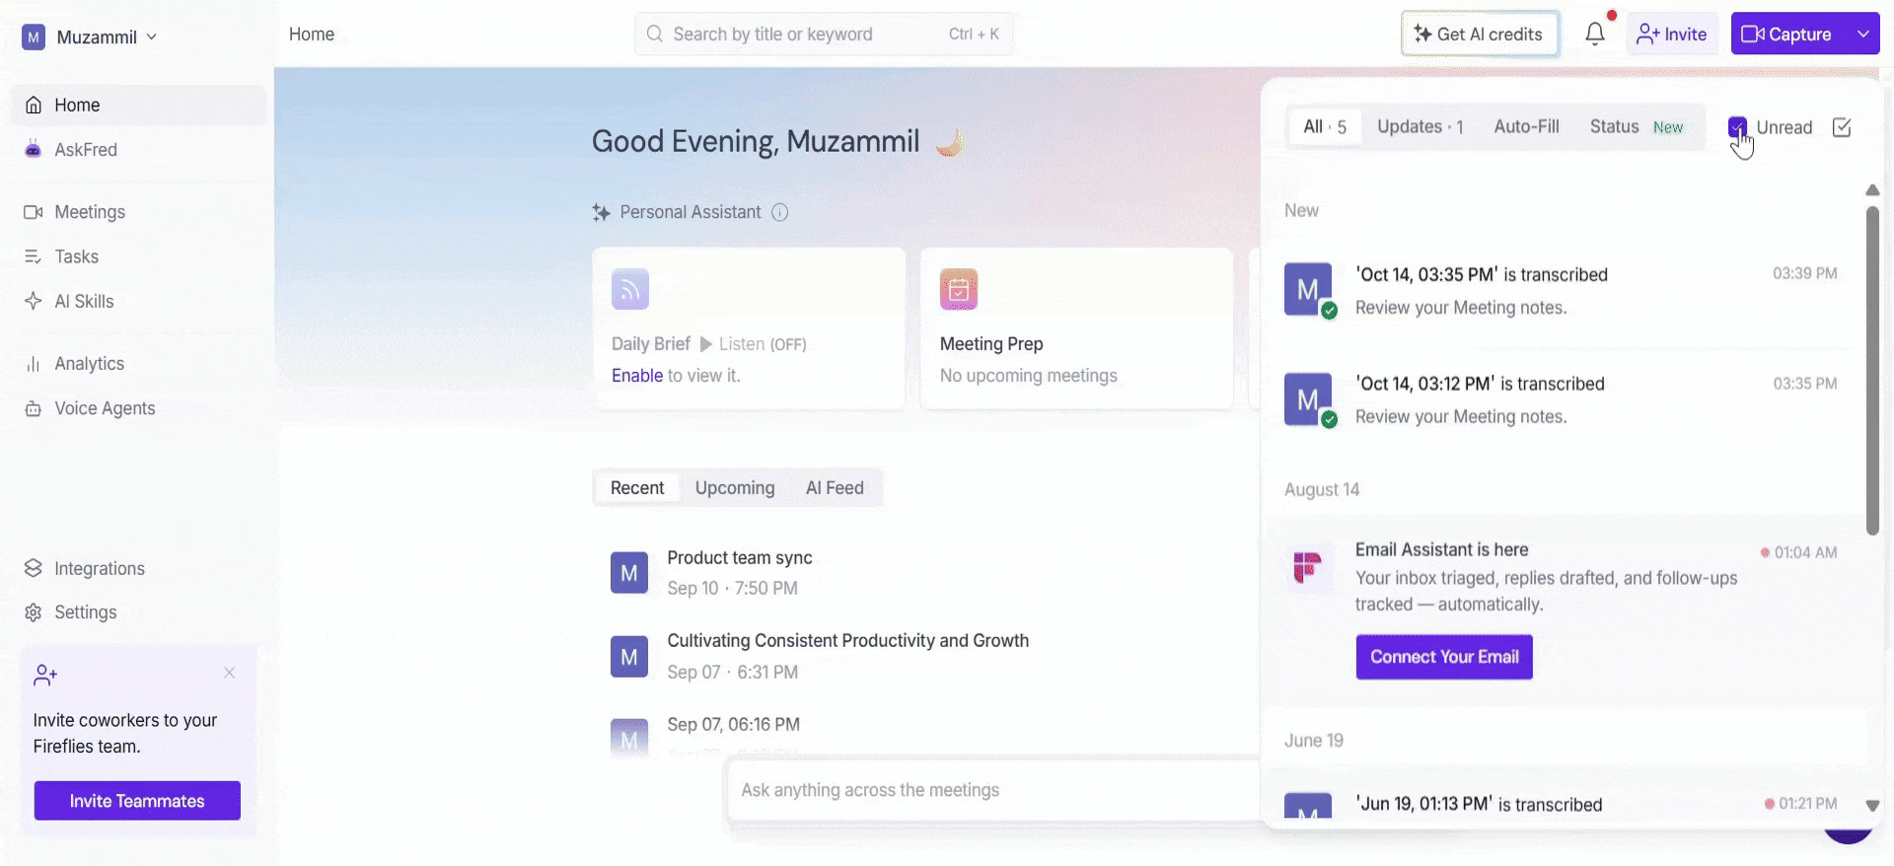Viewport: 1894px width, 866px height.
Task: Open the Analytics chart icon
Action: [34, 364]
